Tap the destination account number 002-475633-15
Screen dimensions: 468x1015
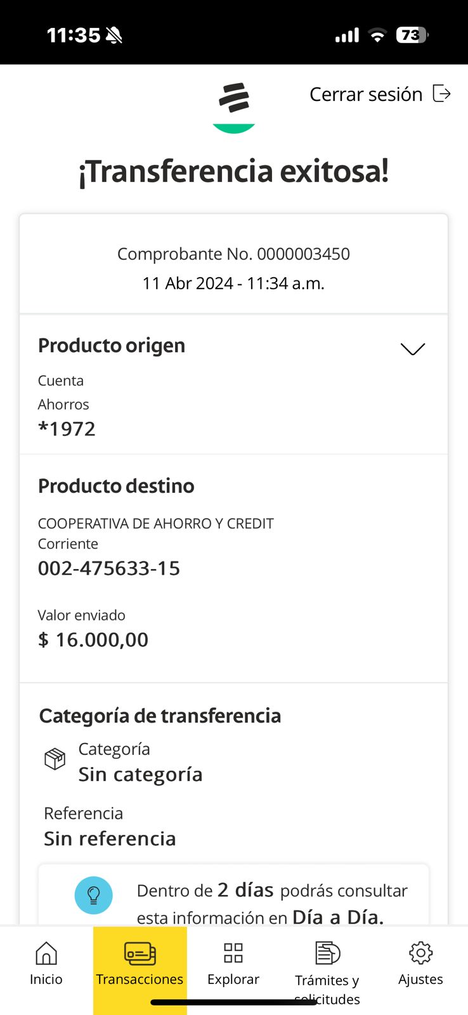click(109, 568)
